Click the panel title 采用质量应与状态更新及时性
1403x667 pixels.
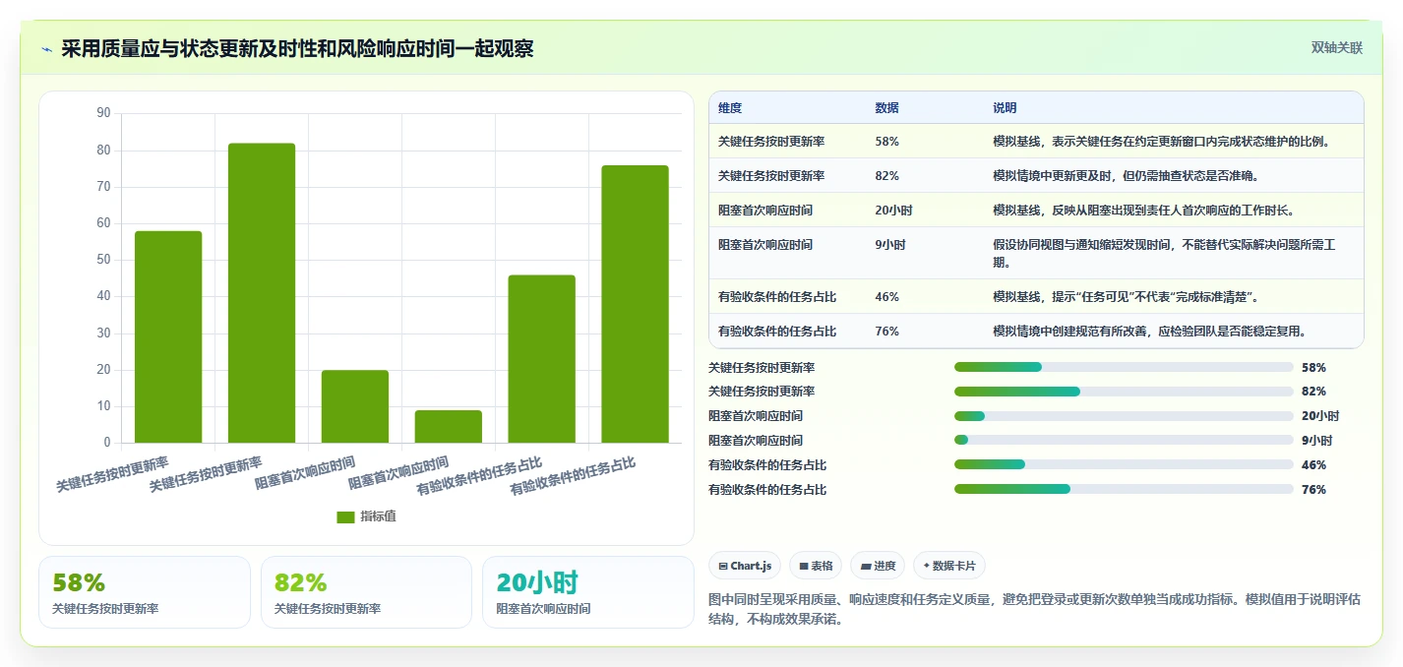click(x=297, y=48)
